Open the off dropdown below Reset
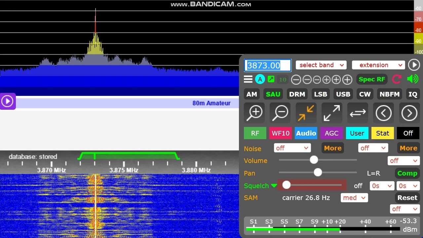This screenshot has height=238, width=423. tap(405, 209)
